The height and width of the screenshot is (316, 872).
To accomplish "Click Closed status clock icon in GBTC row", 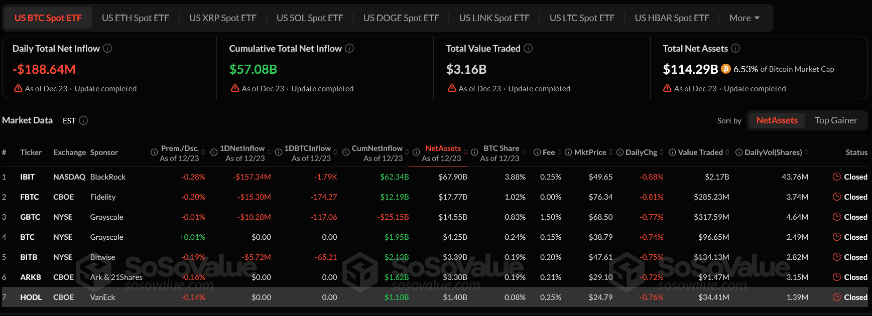I will [837, 217].
